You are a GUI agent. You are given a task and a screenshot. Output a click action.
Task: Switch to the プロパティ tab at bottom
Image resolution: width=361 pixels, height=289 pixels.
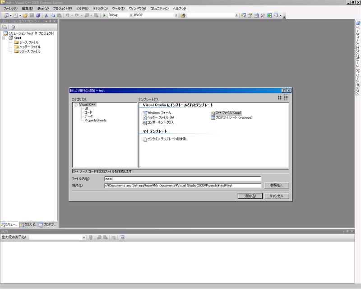tap(47, 224)
